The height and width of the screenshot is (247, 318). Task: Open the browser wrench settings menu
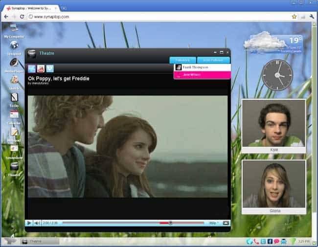click(x=312, y=17)
